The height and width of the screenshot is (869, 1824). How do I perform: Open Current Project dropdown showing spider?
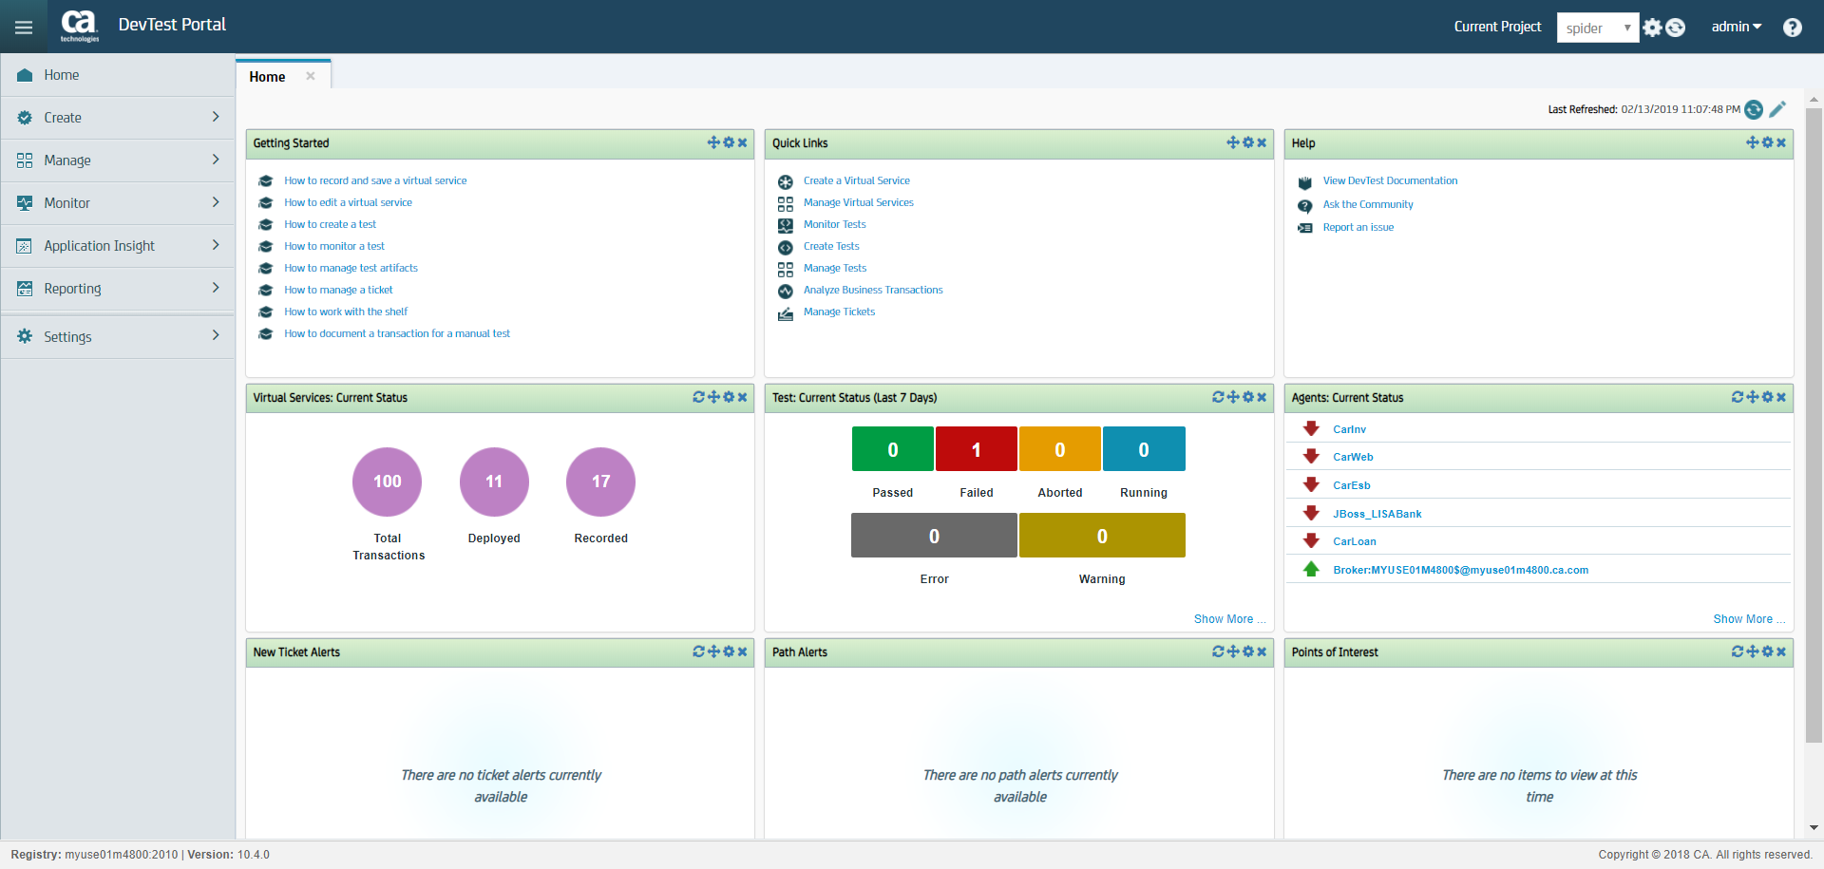pos(1598,28)
